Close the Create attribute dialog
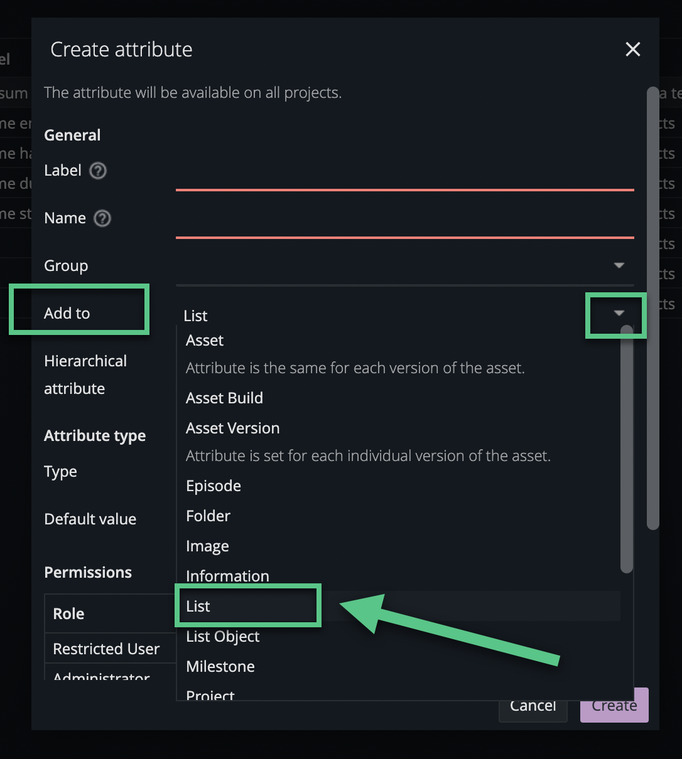This screenshot has height=759, width=682. pyautogui.click(x=632, y=49)
